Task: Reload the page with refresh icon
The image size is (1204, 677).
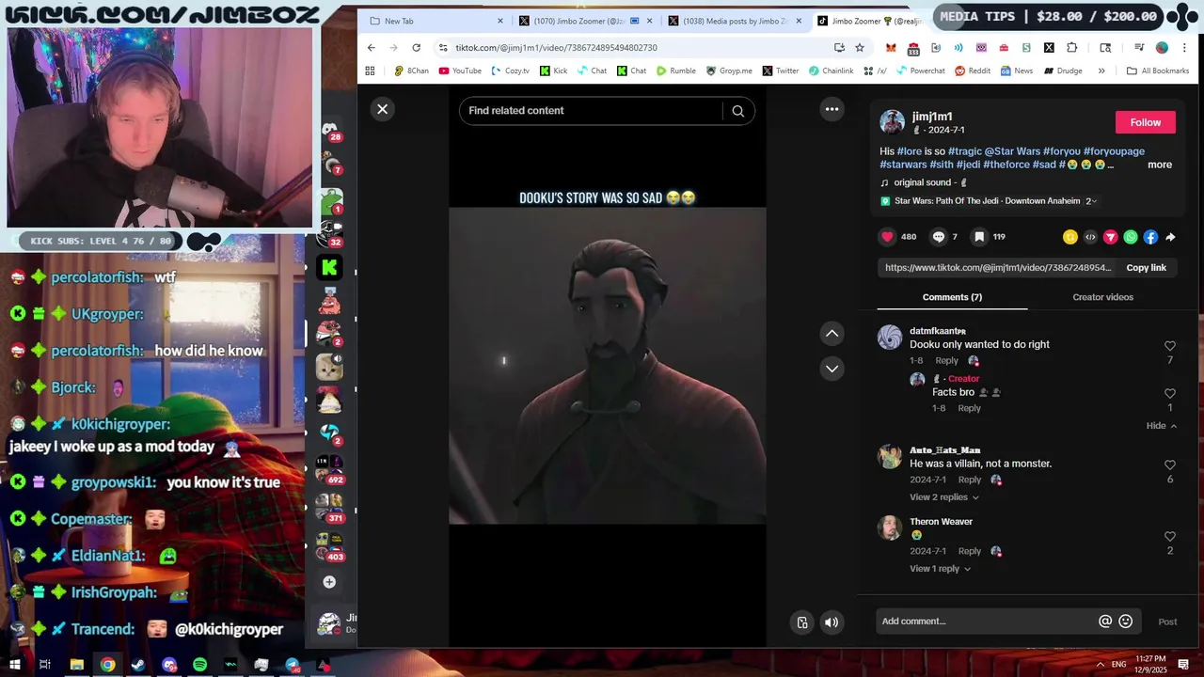Action: (416, 48)
